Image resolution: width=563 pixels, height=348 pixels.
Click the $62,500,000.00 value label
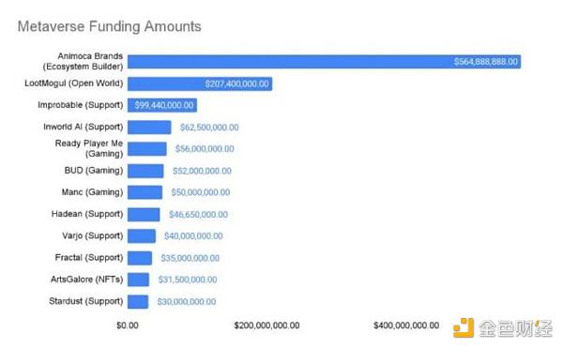(x=209, y=128)
